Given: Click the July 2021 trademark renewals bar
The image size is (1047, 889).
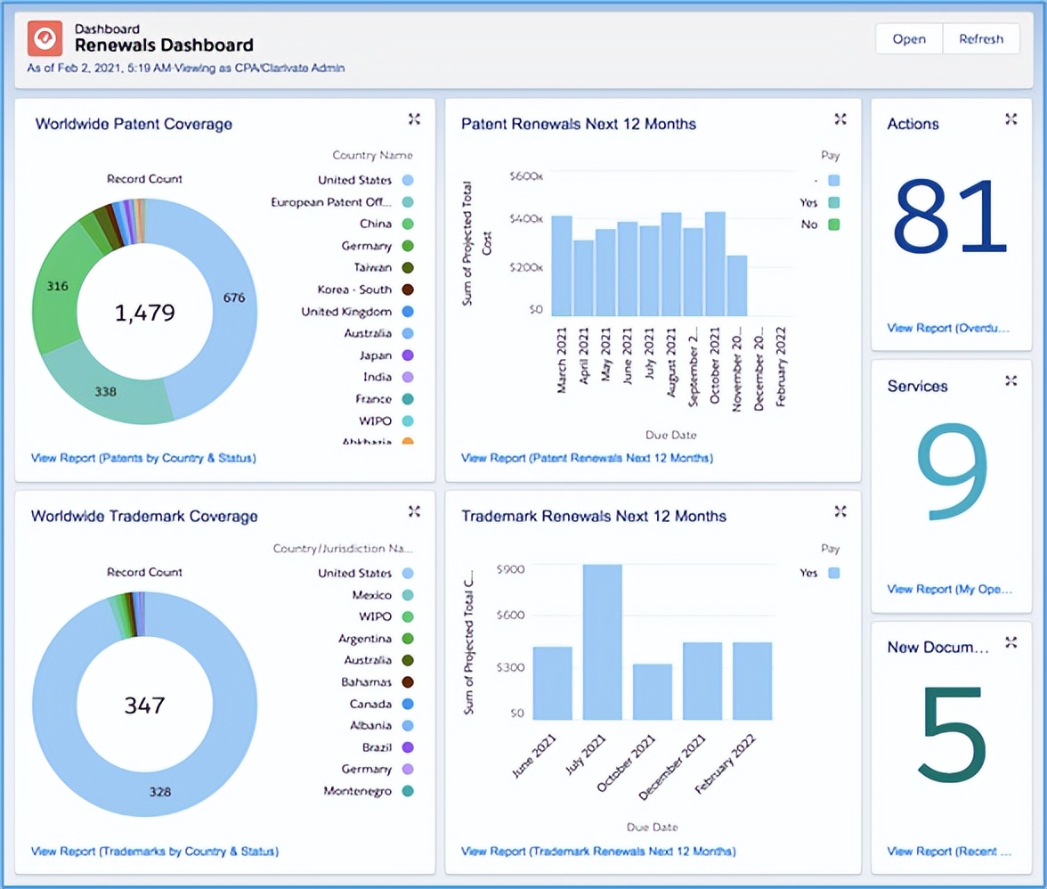Looking at the screenshot, I should pos(603,641).
